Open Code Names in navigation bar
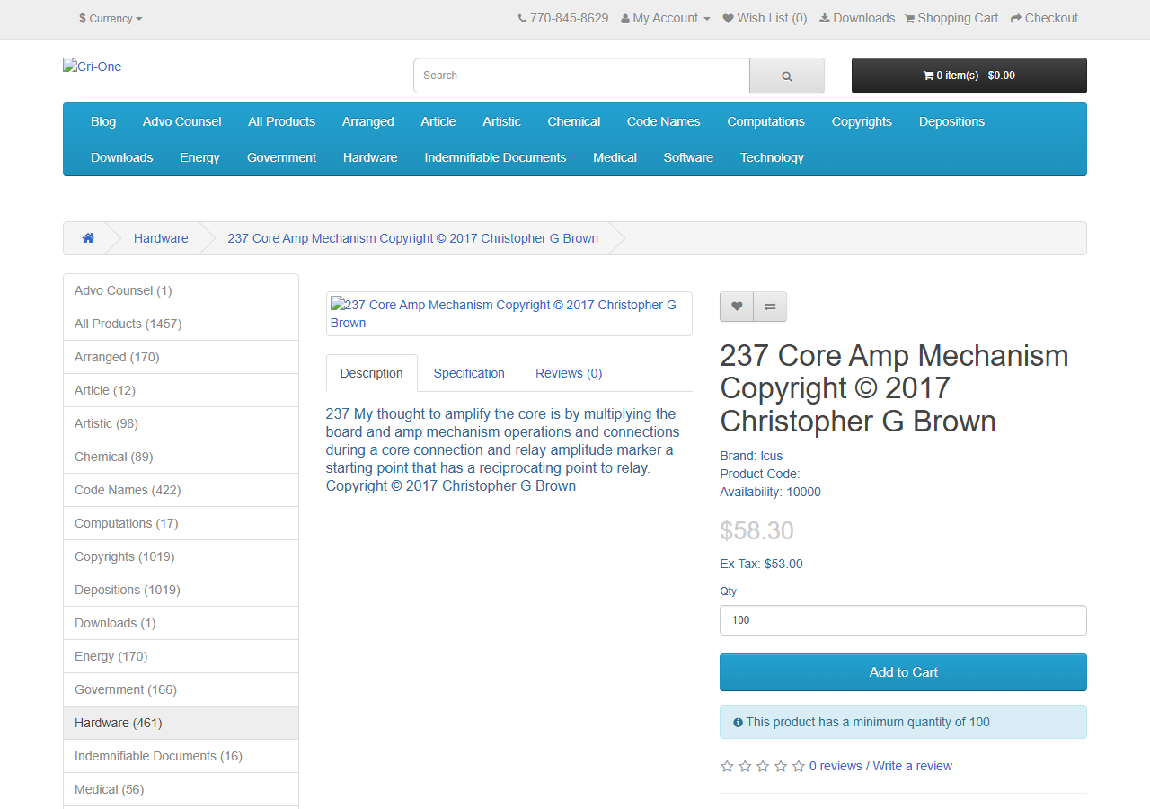The height and width of the screenshot is (809, 1150). [664, 121]
